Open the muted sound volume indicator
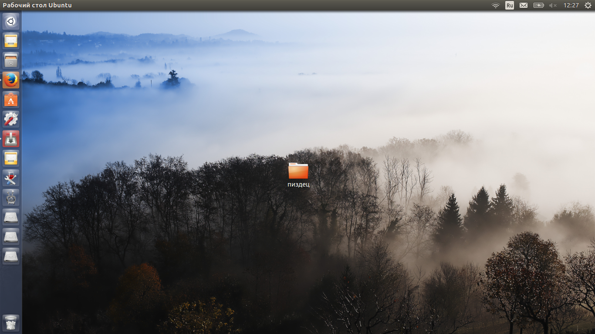This screenshot has width=595, height=334. pos(553,5)
